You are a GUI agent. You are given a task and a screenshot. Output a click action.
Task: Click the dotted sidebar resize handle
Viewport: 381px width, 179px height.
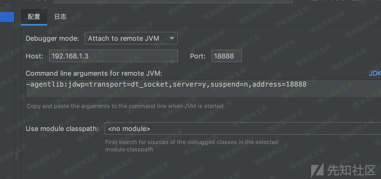pyautogui.click(x=16, y=156)
